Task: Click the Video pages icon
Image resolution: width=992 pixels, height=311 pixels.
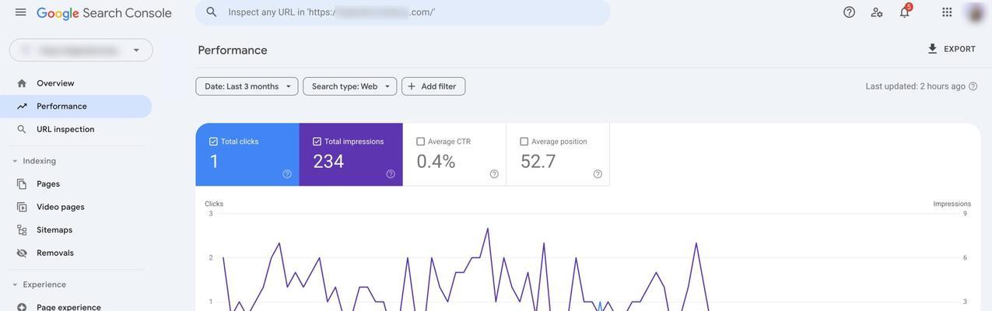Action: click(22, 207)
